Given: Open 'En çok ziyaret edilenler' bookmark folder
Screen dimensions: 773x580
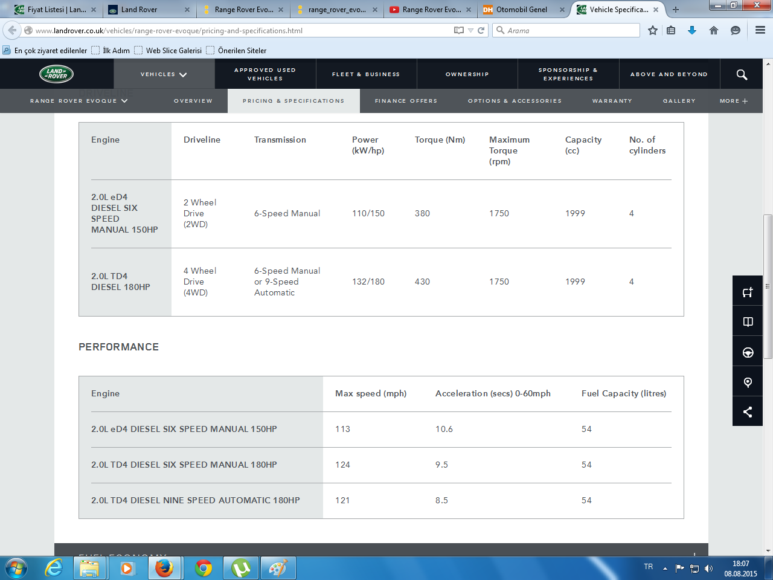Looking at the screenshot, I should click(x=45, y=51).
